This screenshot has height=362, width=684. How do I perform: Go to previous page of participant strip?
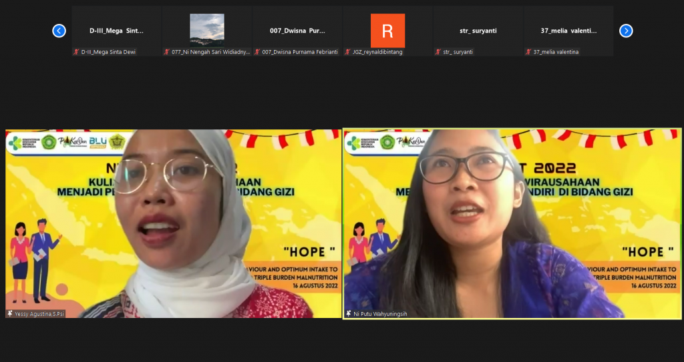point(59,31)
